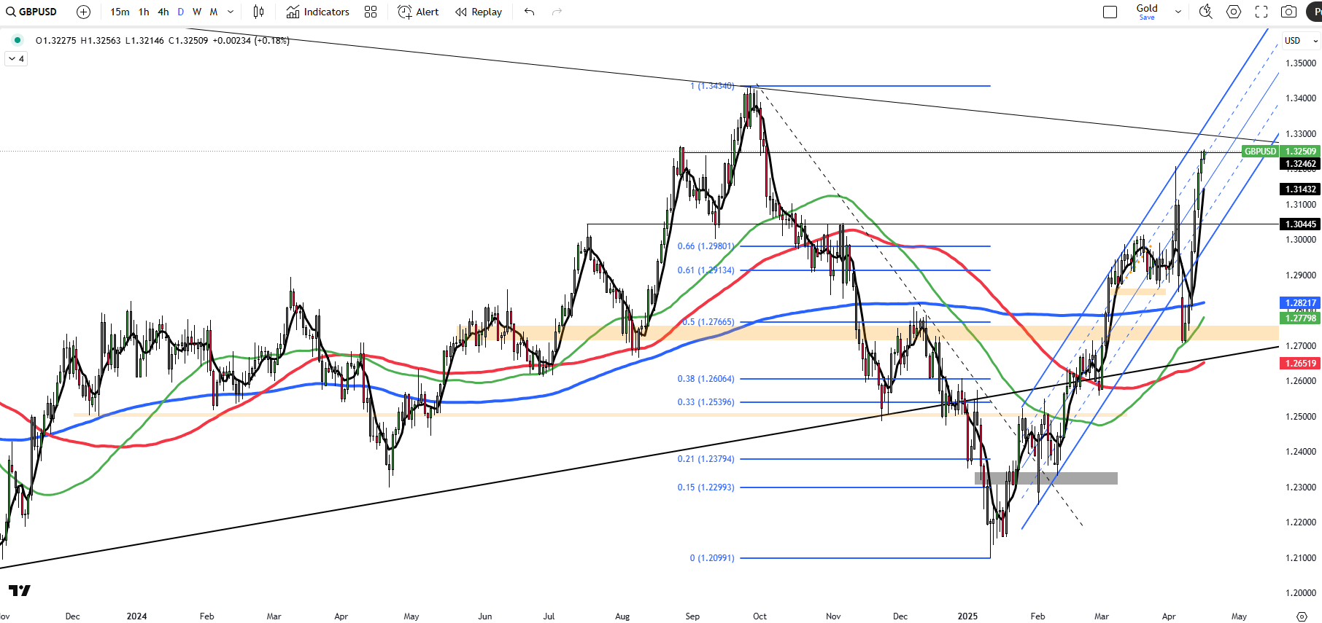Open the Gold layout save button
The height and width of the screenshot is (623, 1322).
(1147, 12)
